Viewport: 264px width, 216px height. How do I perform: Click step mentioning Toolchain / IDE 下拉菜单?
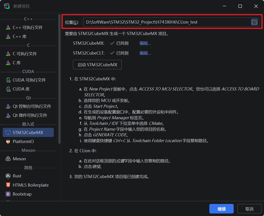[x=122, y=124]
